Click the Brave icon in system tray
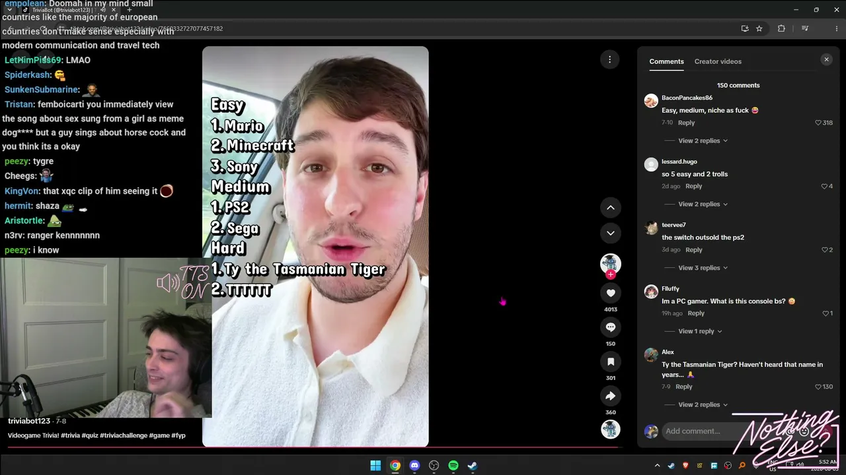 tap(685, 466)
